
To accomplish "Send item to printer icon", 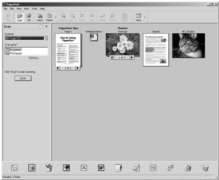I will tap(188, 168).
